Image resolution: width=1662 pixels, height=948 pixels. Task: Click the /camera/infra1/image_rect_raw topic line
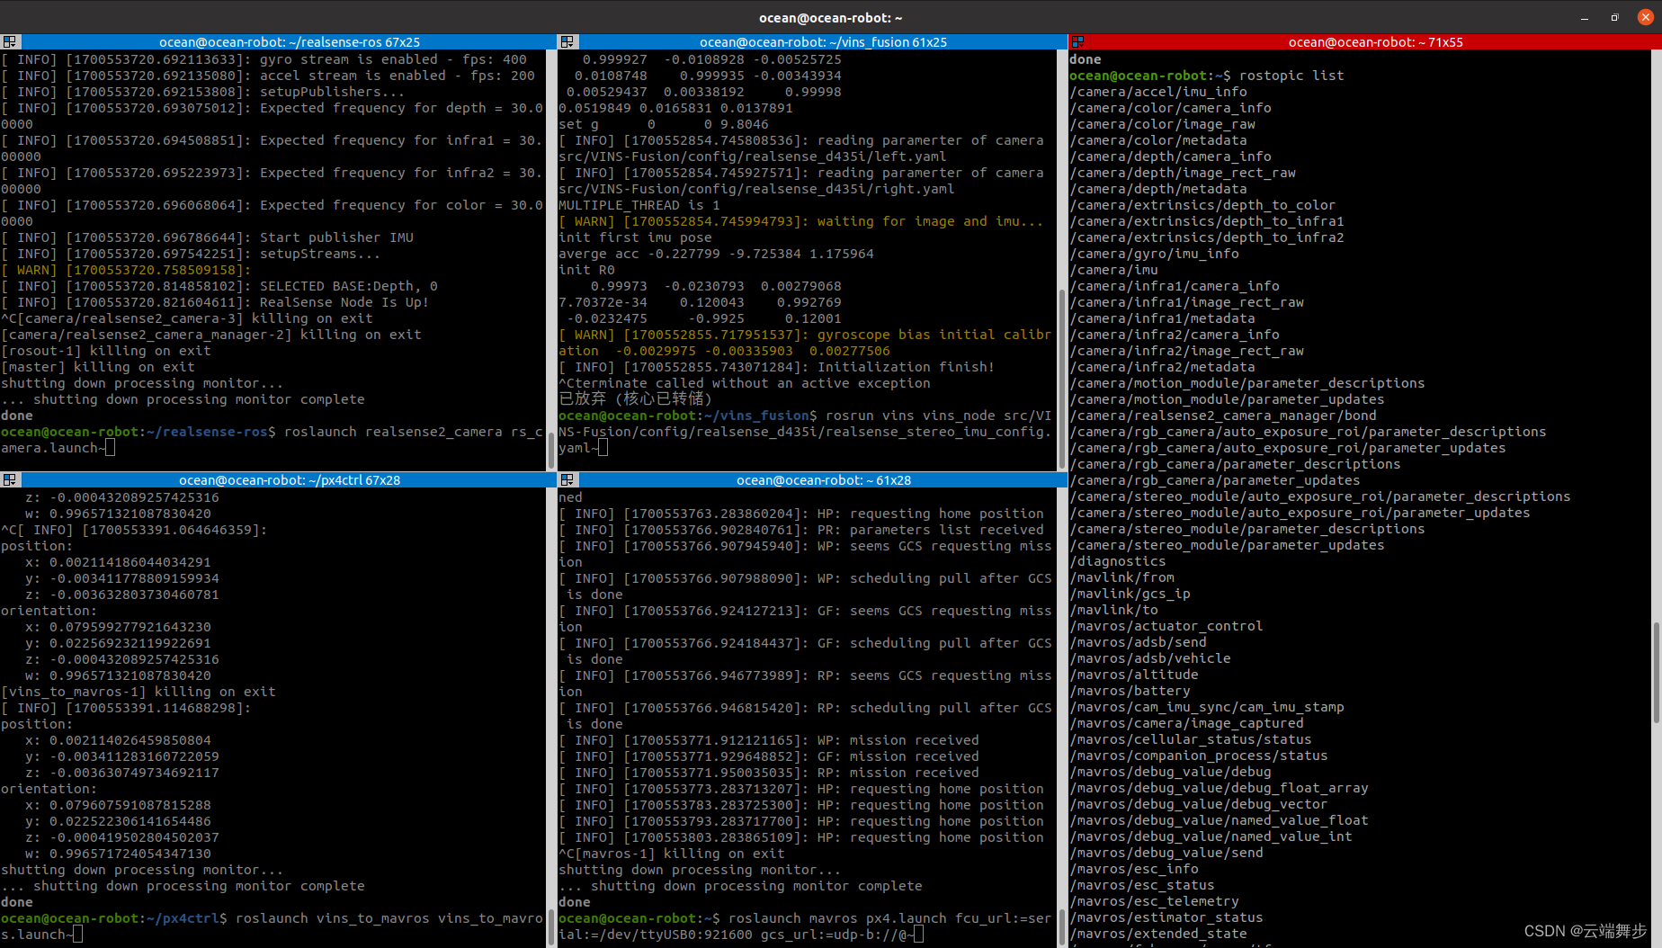(1186, 302)
